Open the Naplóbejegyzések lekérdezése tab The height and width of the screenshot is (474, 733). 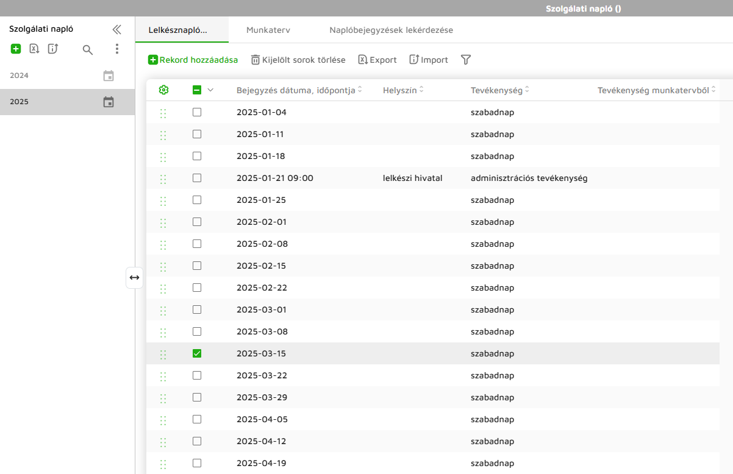pos(391,30)
